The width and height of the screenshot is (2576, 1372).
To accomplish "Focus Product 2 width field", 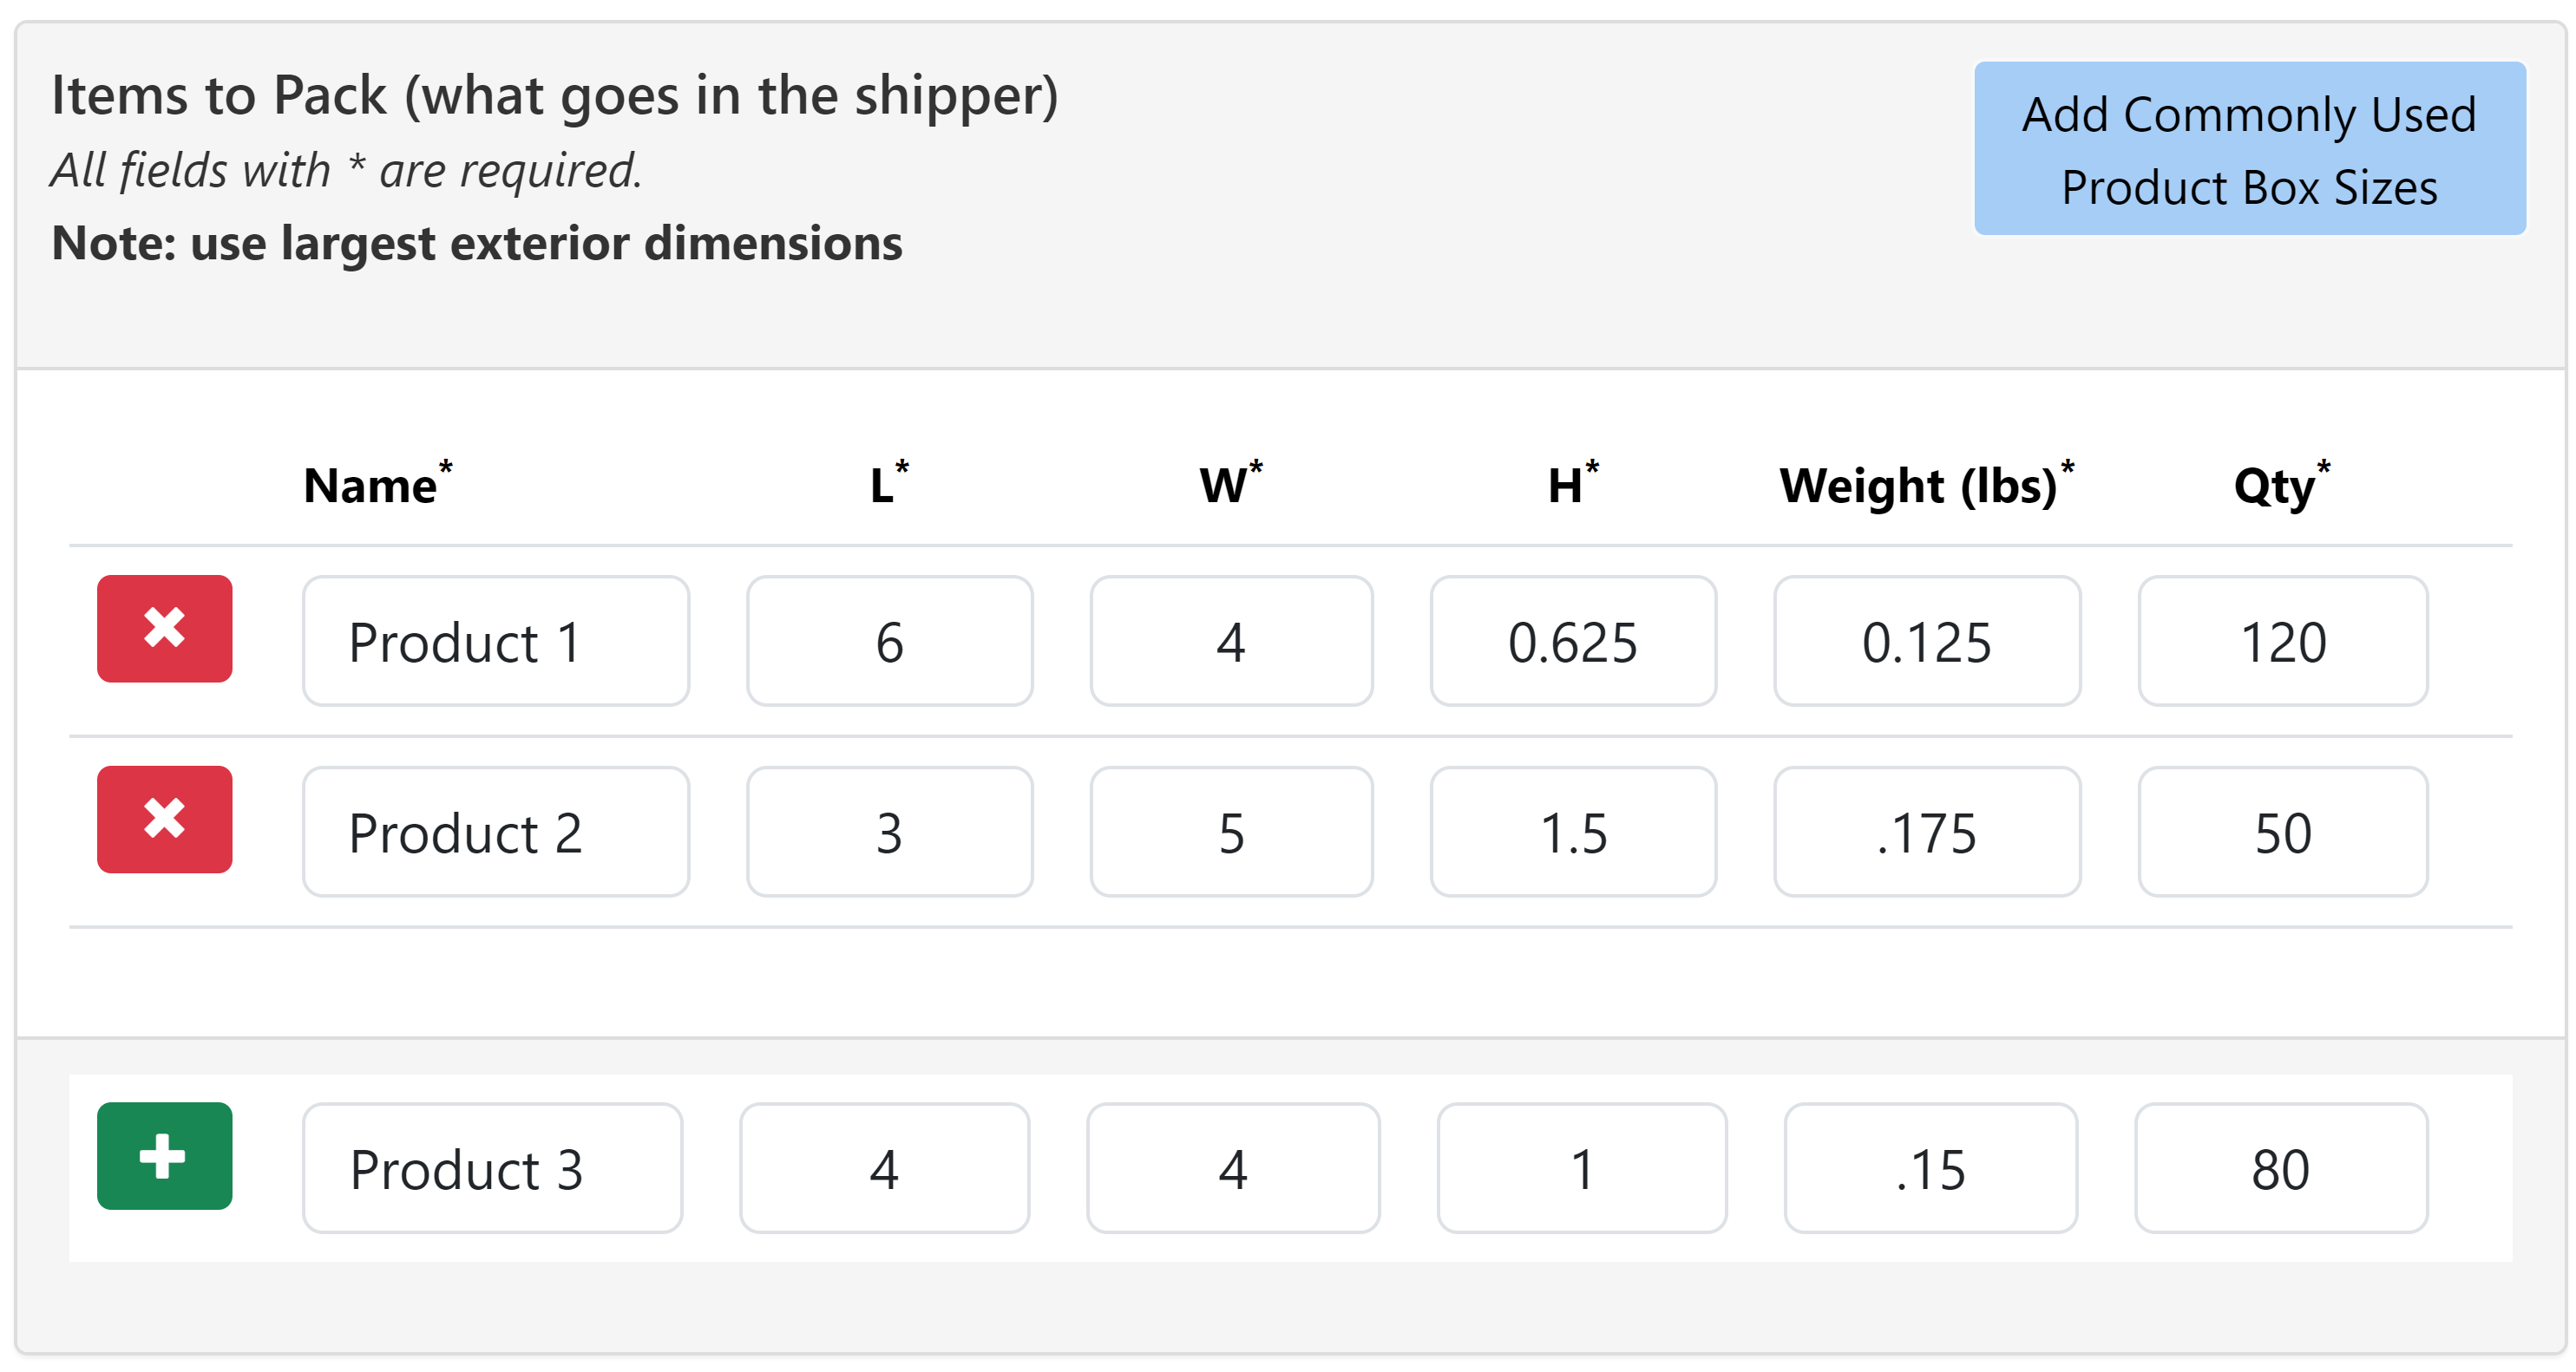I will click(1231, 832).
